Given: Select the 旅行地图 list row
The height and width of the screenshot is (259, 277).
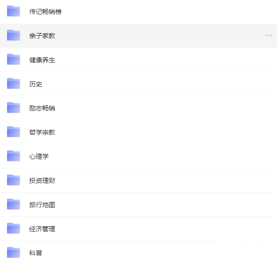Looking at the screenshot, I should pyautogui.click(x=138, y=205).
